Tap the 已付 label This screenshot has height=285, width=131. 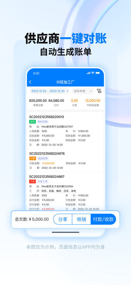(x=56, y=105)
